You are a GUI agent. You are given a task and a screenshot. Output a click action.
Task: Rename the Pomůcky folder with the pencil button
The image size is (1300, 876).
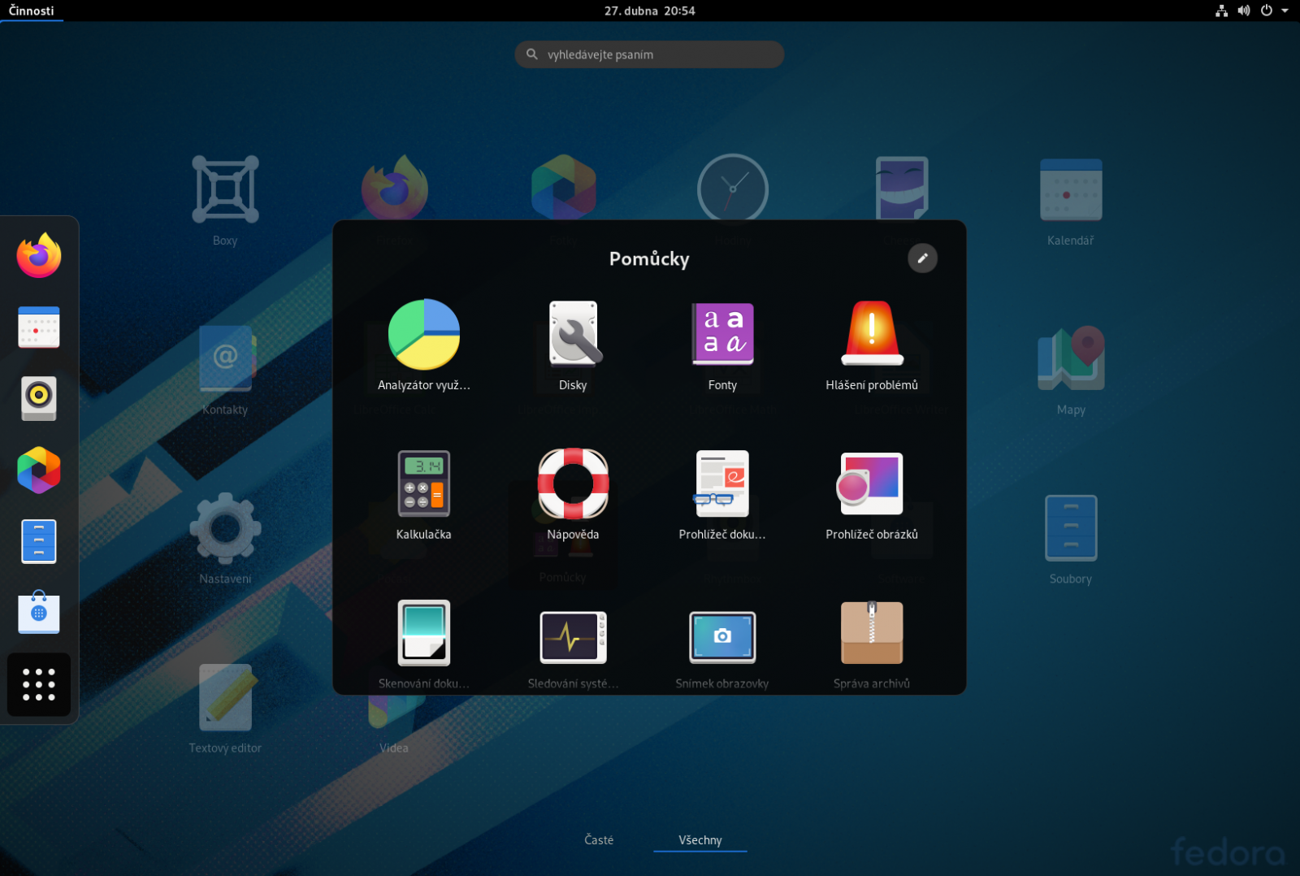coord(922,258)
